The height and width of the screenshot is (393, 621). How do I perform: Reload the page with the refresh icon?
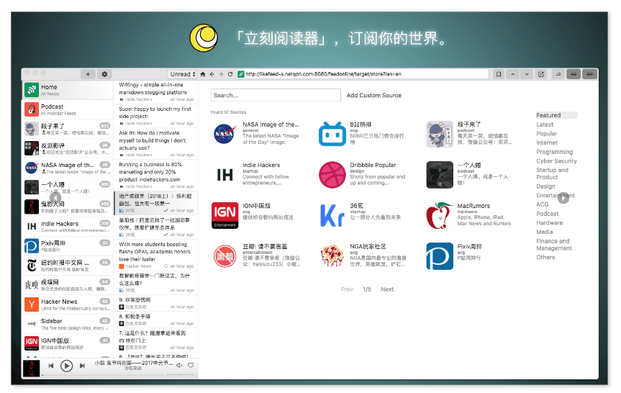[230, 74]
